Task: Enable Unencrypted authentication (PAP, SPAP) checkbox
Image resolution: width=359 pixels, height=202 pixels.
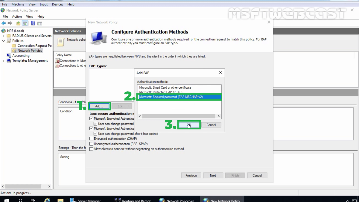Action: (x=92, y=144)
